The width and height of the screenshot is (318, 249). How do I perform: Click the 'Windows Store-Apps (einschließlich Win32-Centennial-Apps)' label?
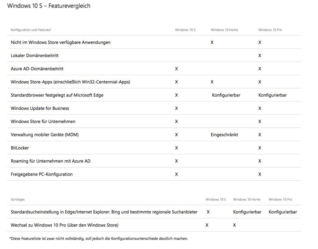coord(70,82)
